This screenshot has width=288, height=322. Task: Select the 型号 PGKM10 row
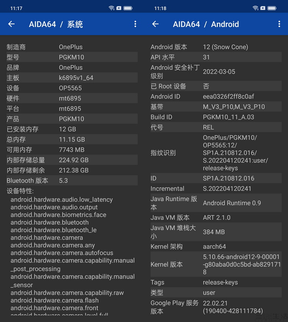[x=72, y=57]
